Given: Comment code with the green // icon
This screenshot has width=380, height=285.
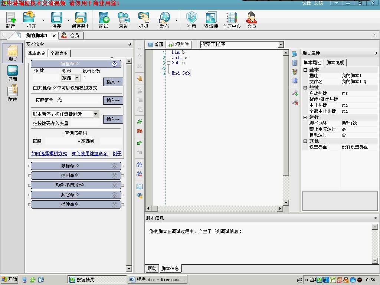Looking at the screenshot, I should 140,121.
